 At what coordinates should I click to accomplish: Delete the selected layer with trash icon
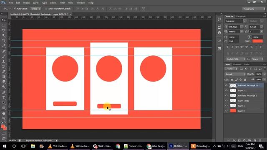[260, 140]
